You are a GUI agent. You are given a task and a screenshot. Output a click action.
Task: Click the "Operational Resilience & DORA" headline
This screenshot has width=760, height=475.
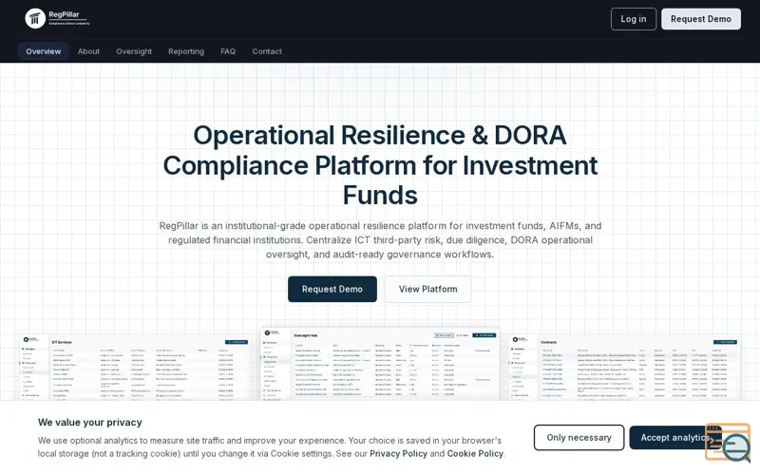tap(379, 135)
